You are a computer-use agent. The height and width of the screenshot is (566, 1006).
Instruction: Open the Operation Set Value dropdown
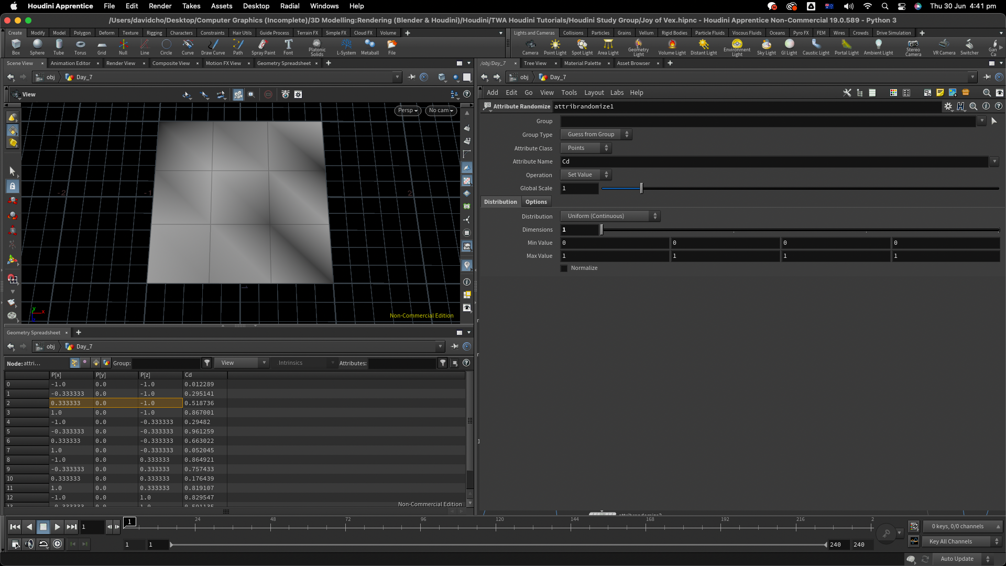point(586,175)
